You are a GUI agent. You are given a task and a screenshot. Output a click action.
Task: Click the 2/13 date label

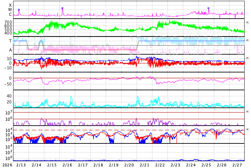21,165
